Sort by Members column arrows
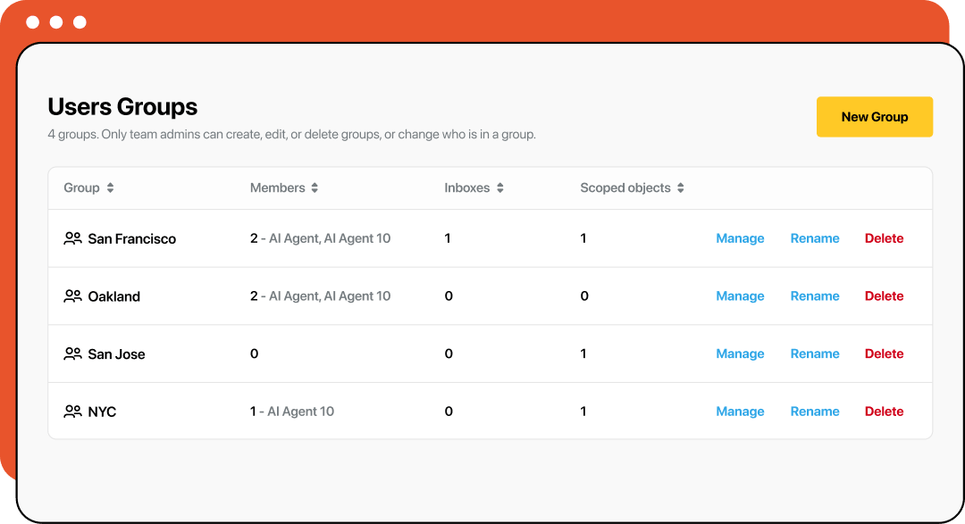The image size is (965, 524). click(x=315, y=187)
